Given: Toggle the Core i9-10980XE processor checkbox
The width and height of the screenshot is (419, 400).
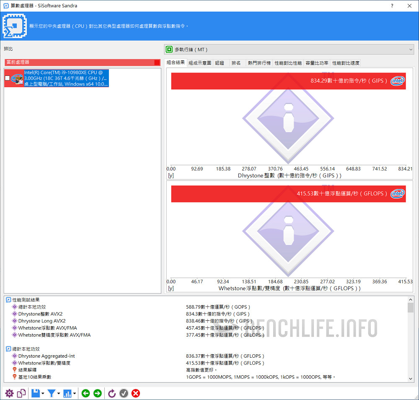Looking at the screenshot, I should click(x=7, y=78).
